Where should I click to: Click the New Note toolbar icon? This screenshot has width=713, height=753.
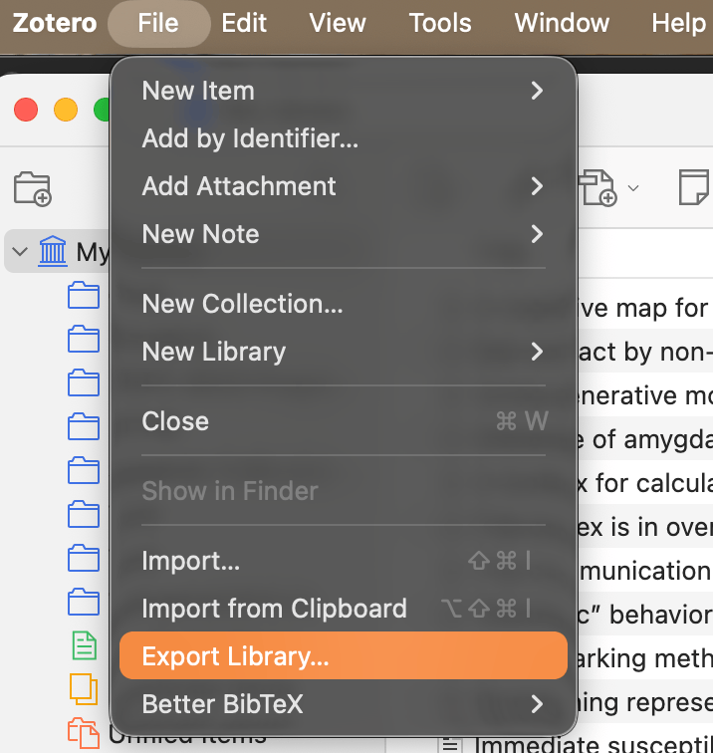coord(694,187)
